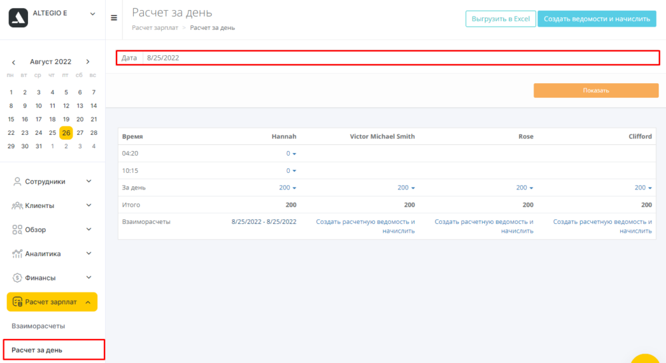666x363 pixels.
Task: Go to previous month in calendar
Action: (13, 62)
